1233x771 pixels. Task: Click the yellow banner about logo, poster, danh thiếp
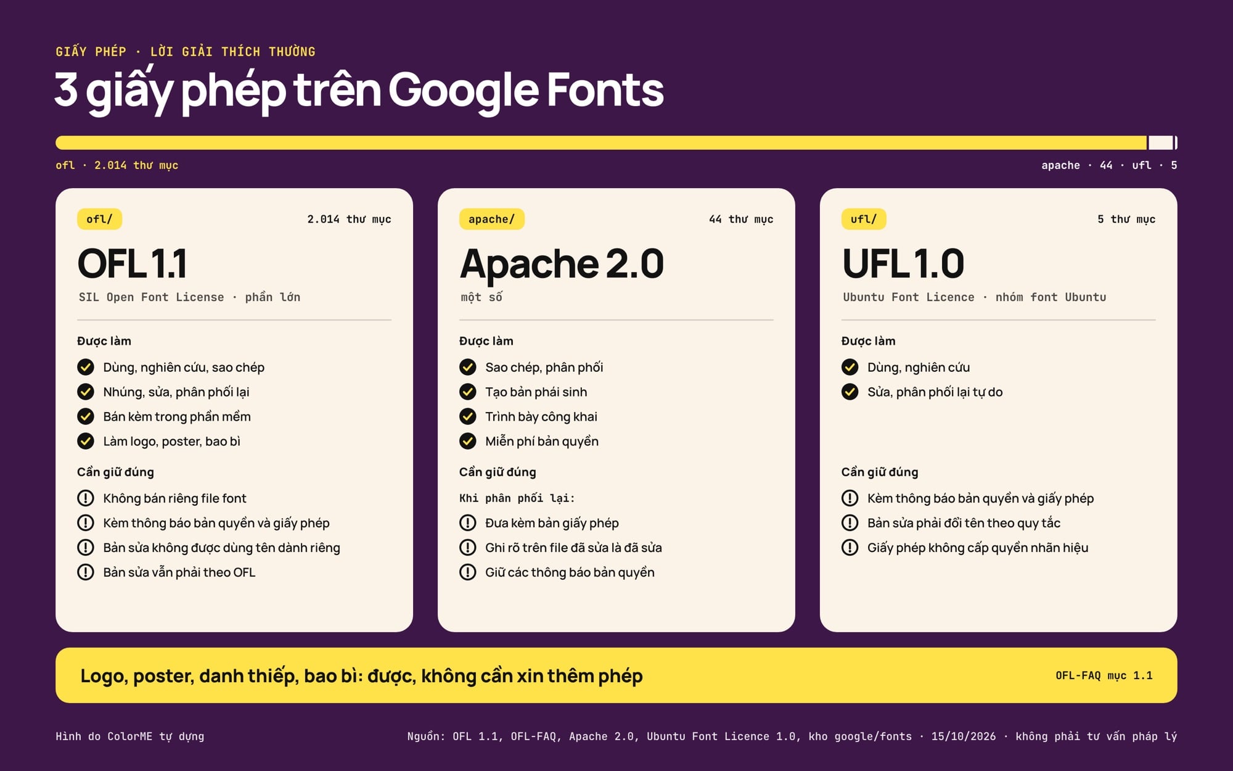[616, 675]
